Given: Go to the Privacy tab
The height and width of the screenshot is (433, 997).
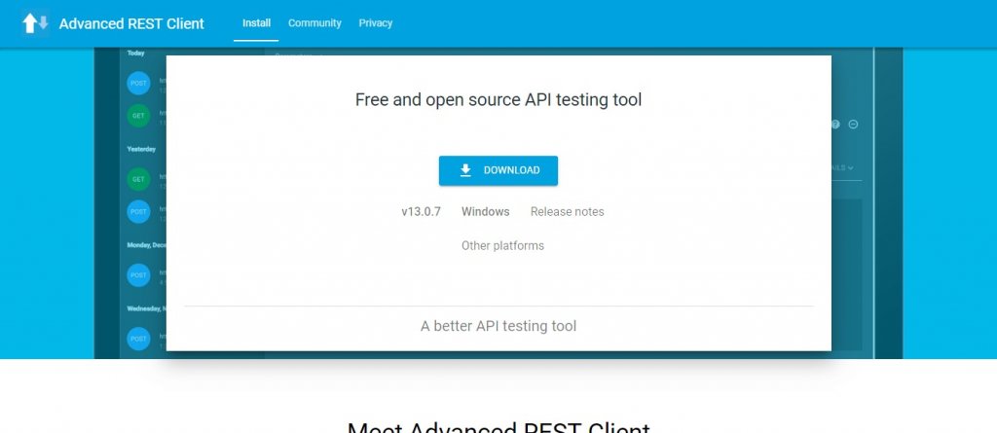Looking at the screenshot, I should [376, 23].
